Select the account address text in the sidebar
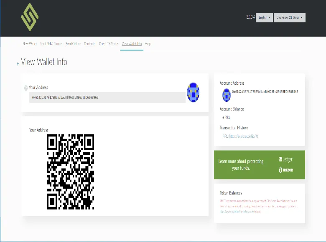Image resolution: width=326 pixels, height=242 pixels. point(265,91)
